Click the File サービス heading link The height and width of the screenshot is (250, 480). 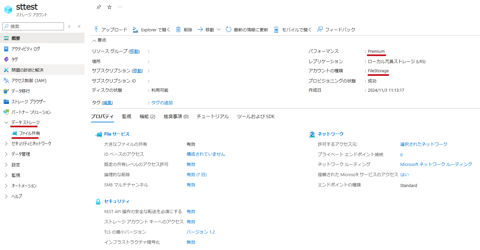coord(117,134)
